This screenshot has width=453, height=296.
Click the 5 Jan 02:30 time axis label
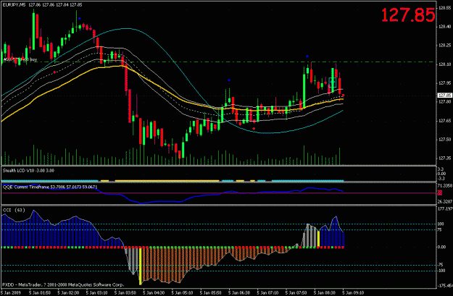(68, 293)
